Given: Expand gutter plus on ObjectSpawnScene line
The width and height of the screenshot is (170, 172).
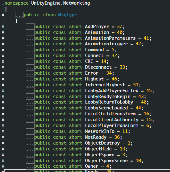Looking at the screenshot, I should [x=3, y=161].
